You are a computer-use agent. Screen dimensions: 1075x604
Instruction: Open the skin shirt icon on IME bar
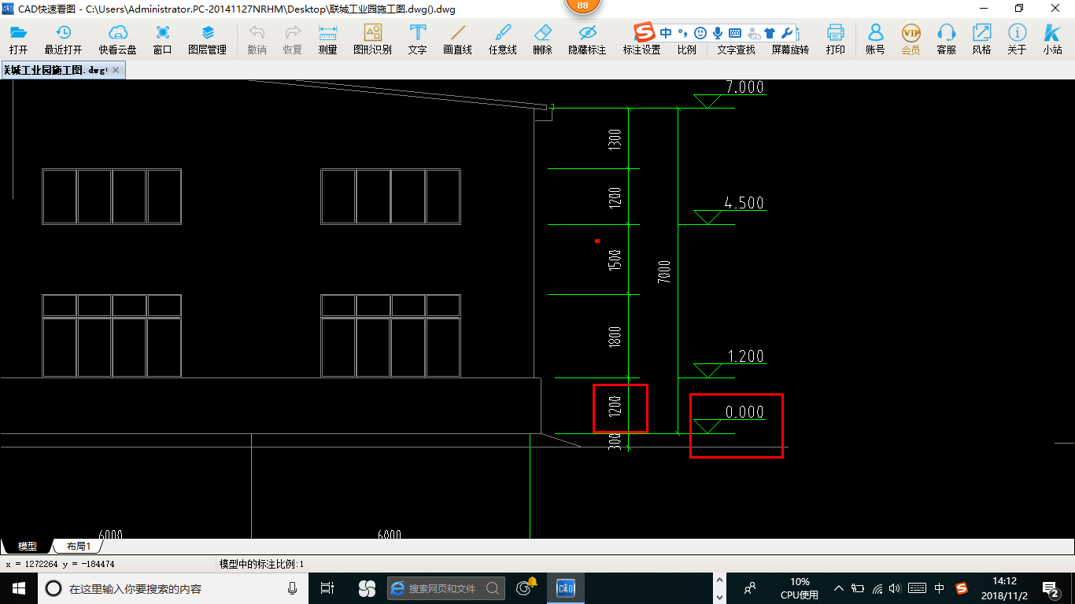[770, 32]
